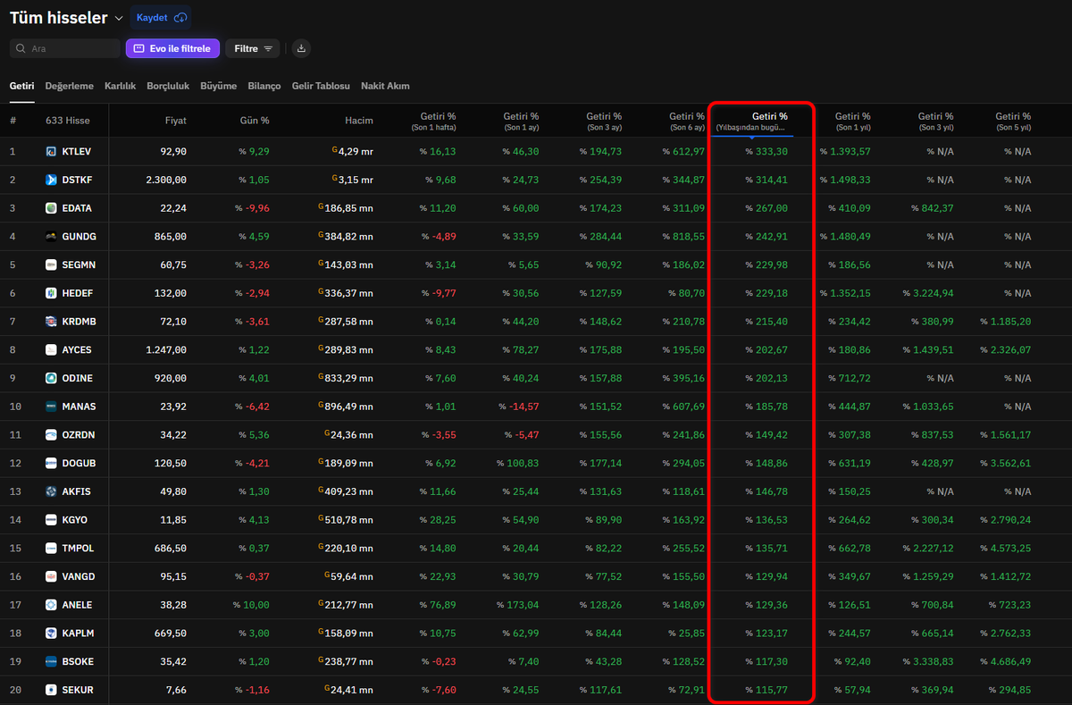Select the Bilanço tab

(x=264, y=86)
